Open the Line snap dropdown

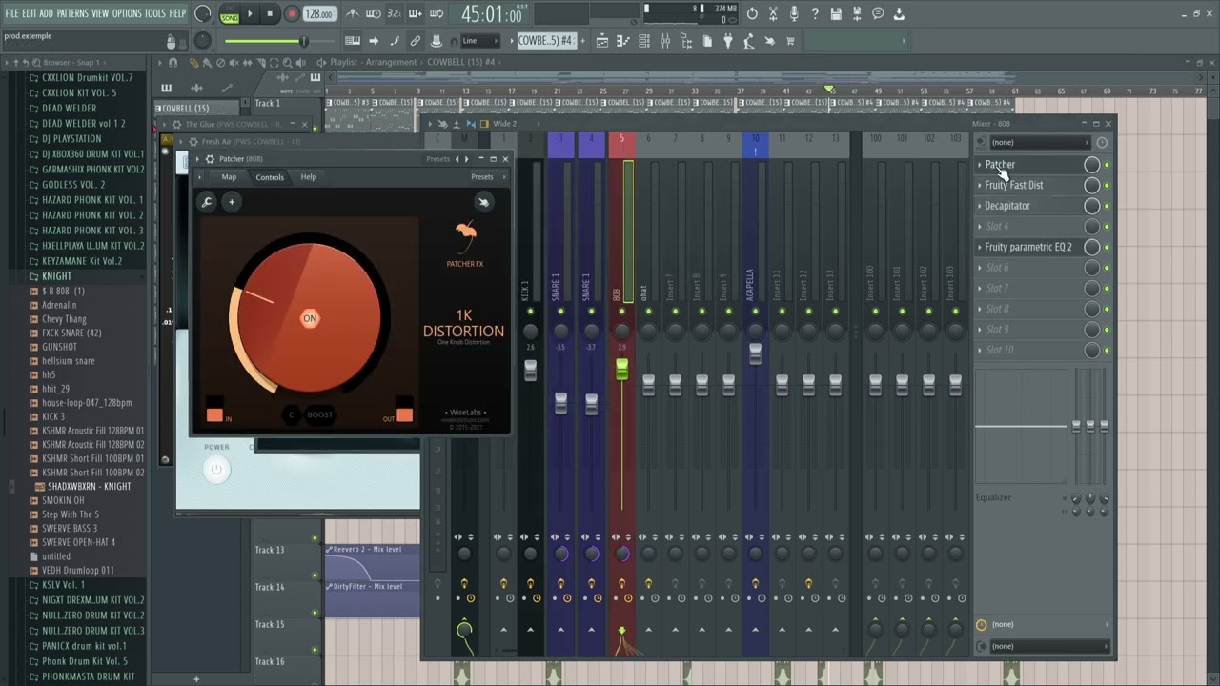tap(479, 41)
